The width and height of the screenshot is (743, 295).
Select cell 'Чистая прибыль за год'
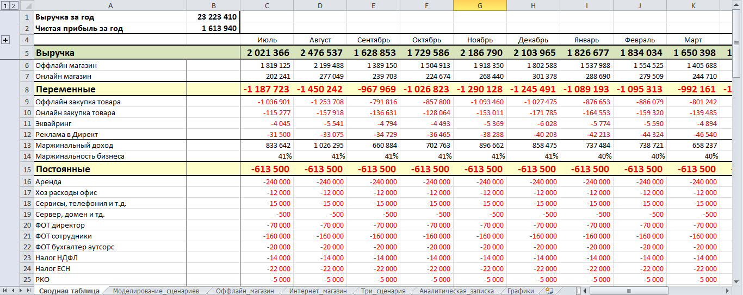tap(110, 28)
